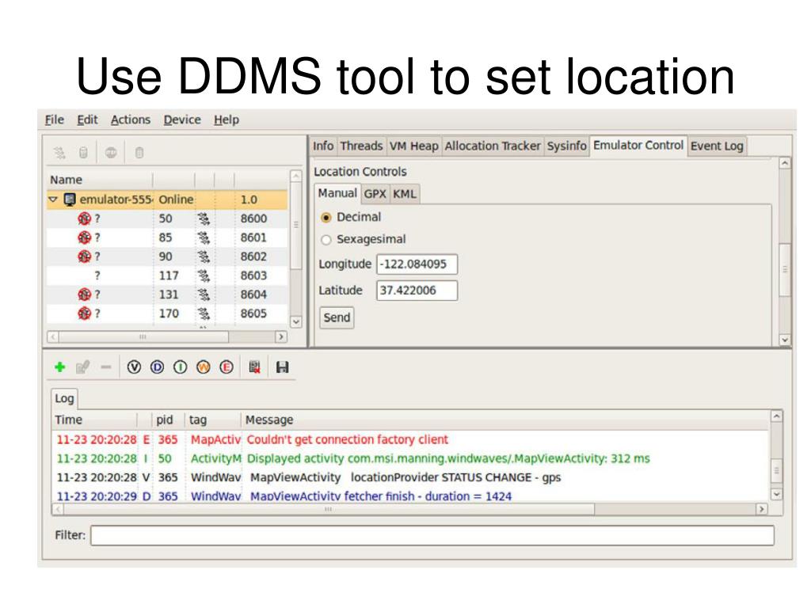Click the log Filter text field

point(432,535)
